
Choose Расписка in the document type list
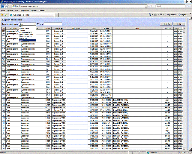pos(23,38)
